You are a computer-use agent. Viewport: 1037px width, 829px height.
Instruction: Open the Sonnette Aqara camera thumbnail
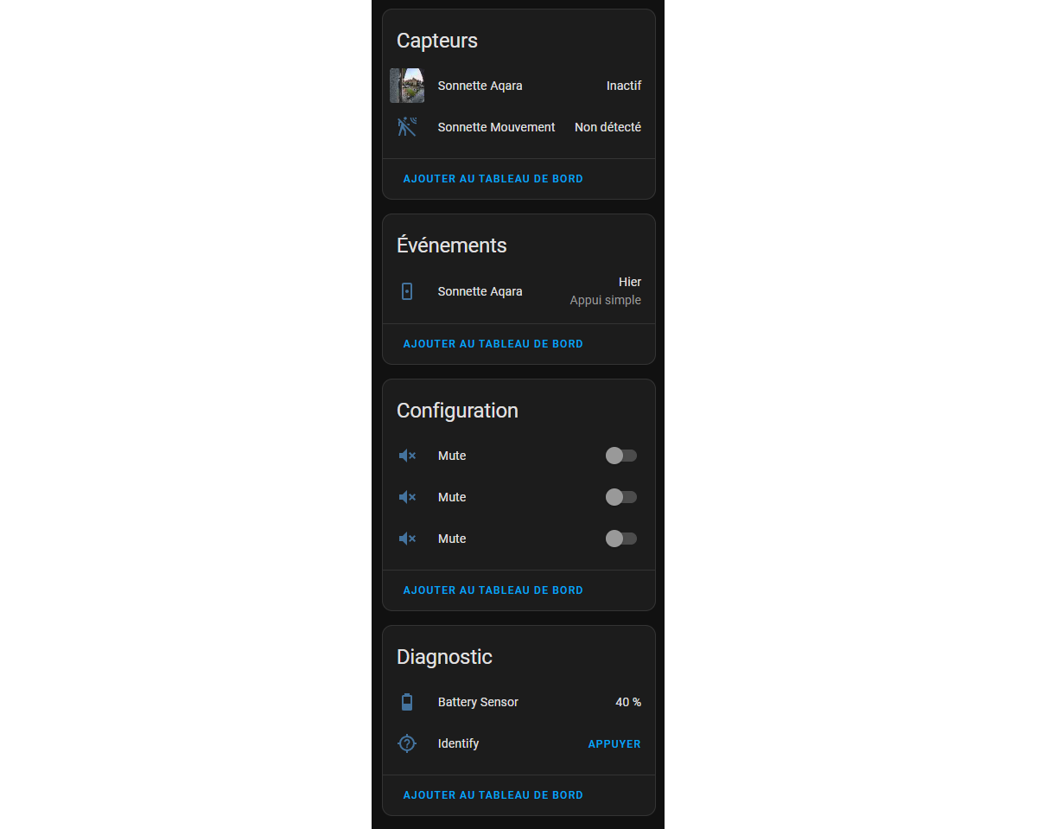(x=407, y=86)
